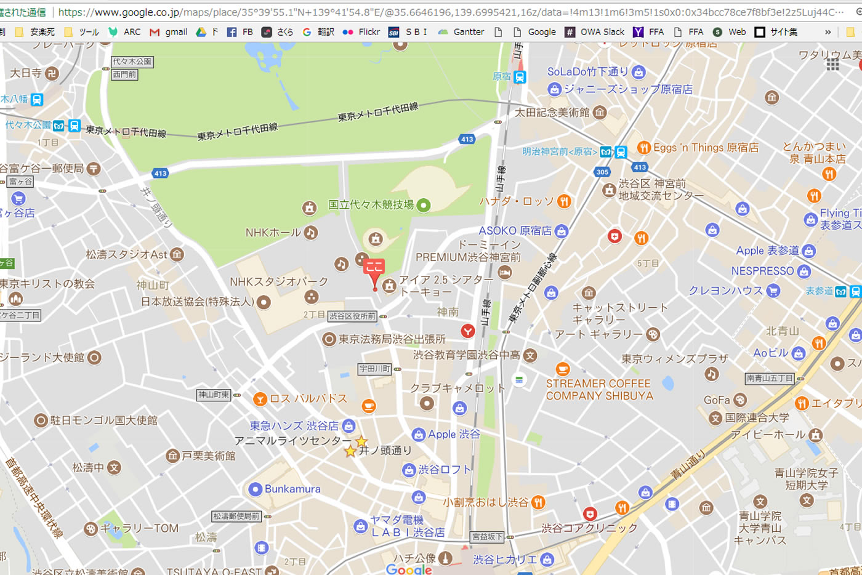Select the NHKホール music venue icon
The height and width of the screenshot is (575, 862).
311,233
